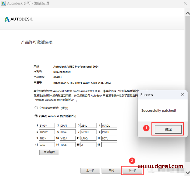Click the 全部清除 button
This screenshot has width=190, height=176.
(49, 152)
